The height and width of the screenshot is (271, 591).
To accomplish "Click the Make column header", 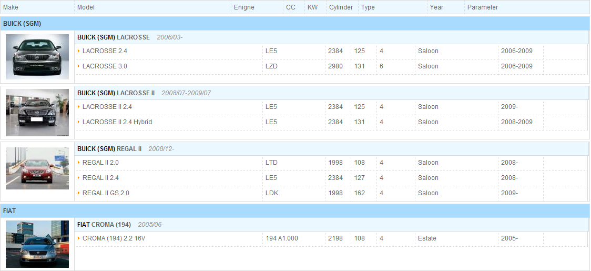I will pyautogui.click(x=11, y=7).
